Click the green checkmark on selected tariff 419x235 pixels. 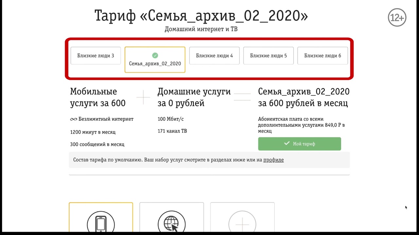(155, 55)
